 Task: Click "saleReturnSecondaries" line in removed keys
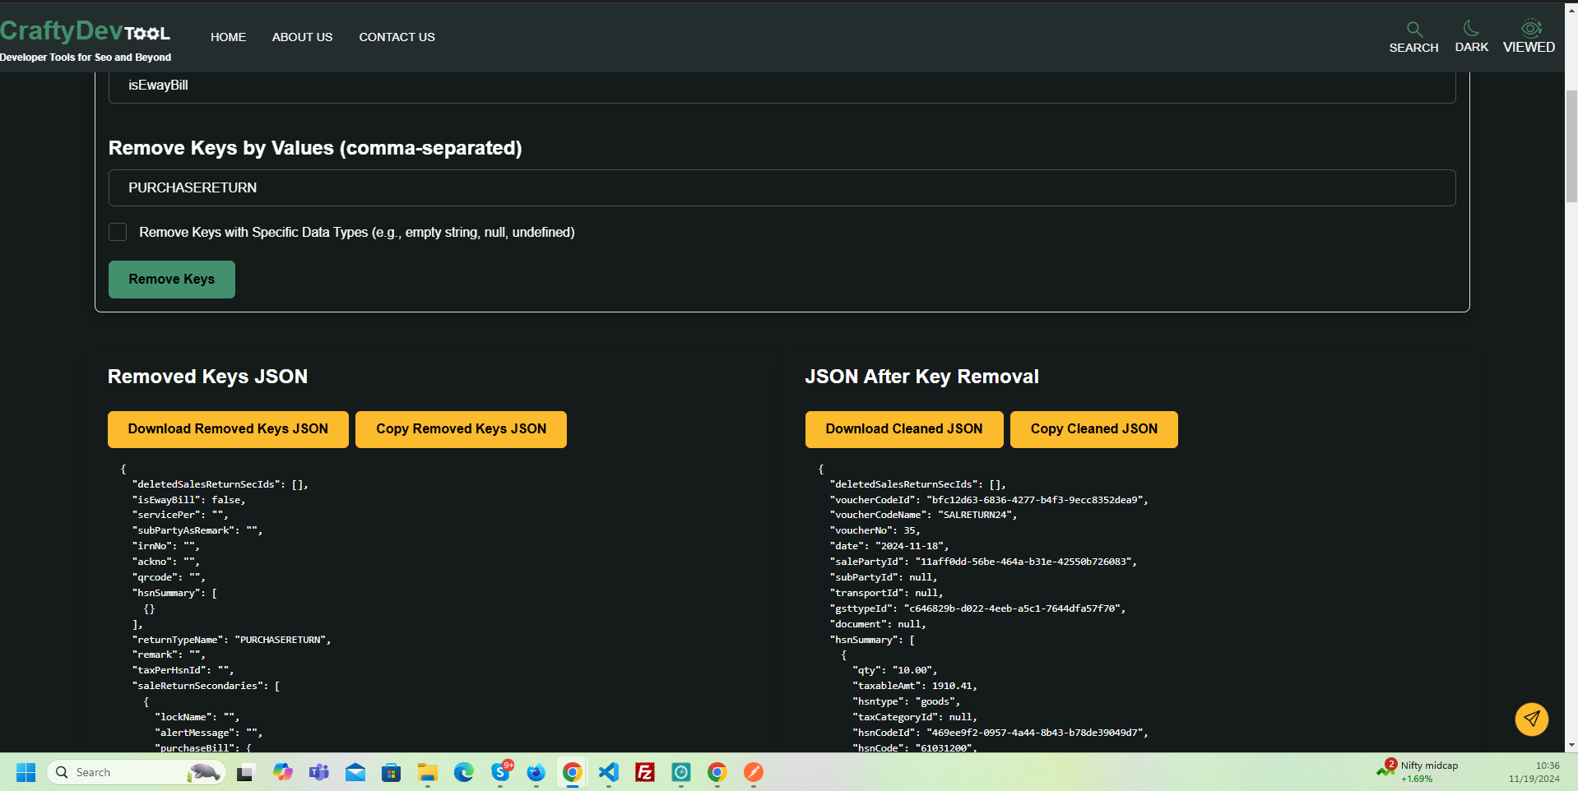(x=206, y=686)
